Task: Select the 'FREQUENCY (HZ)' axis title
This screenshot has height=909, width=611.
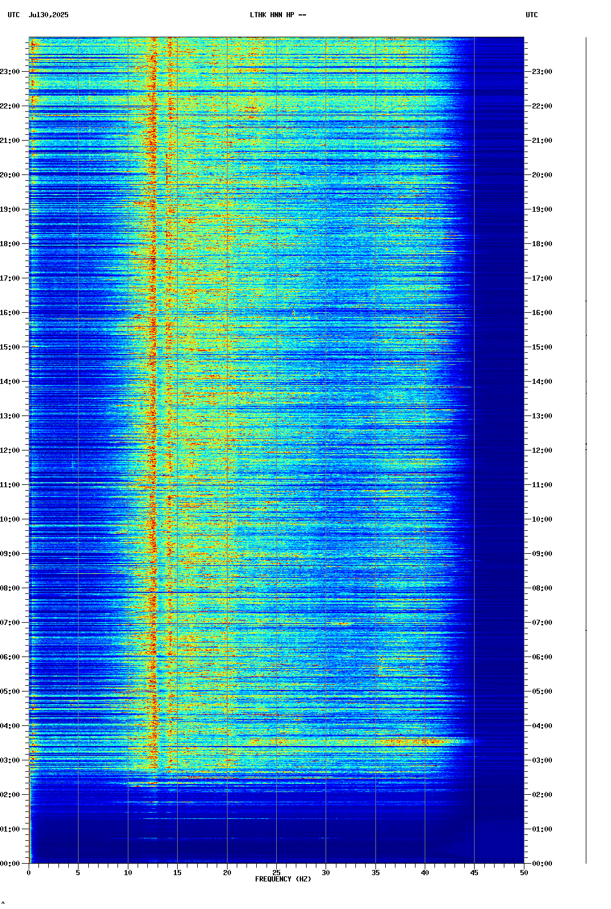Action: 283,879
